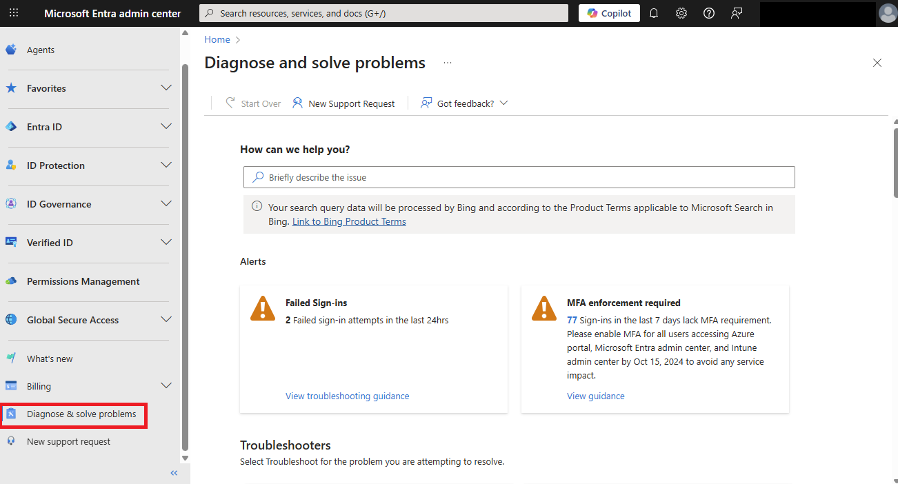Image resolution: width=898 pixels, height=484 pixels.
Task: Open Permissions Management in sidebar
Action: pyautogui.click(x=83, y=281)
